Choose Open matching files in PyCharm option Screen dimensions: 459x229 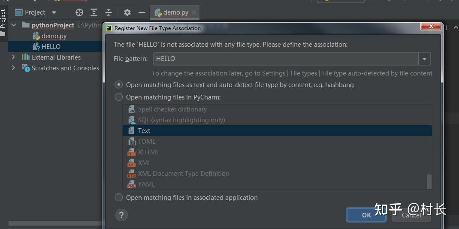[x=119, y=97]
